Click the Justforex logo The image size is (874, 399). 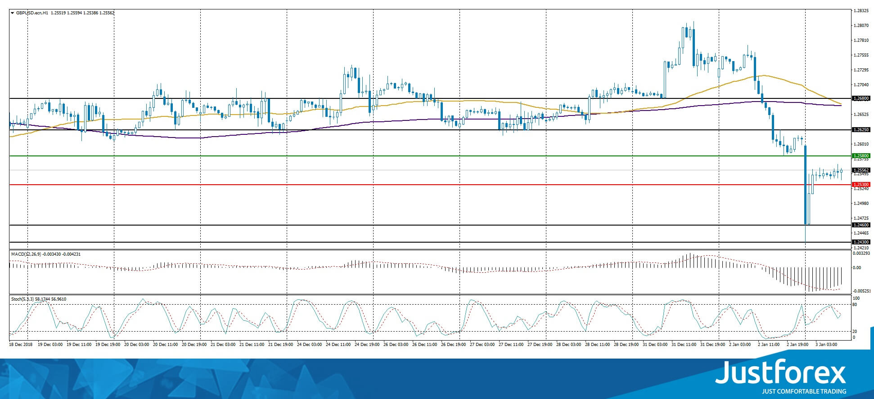[781, 373]
